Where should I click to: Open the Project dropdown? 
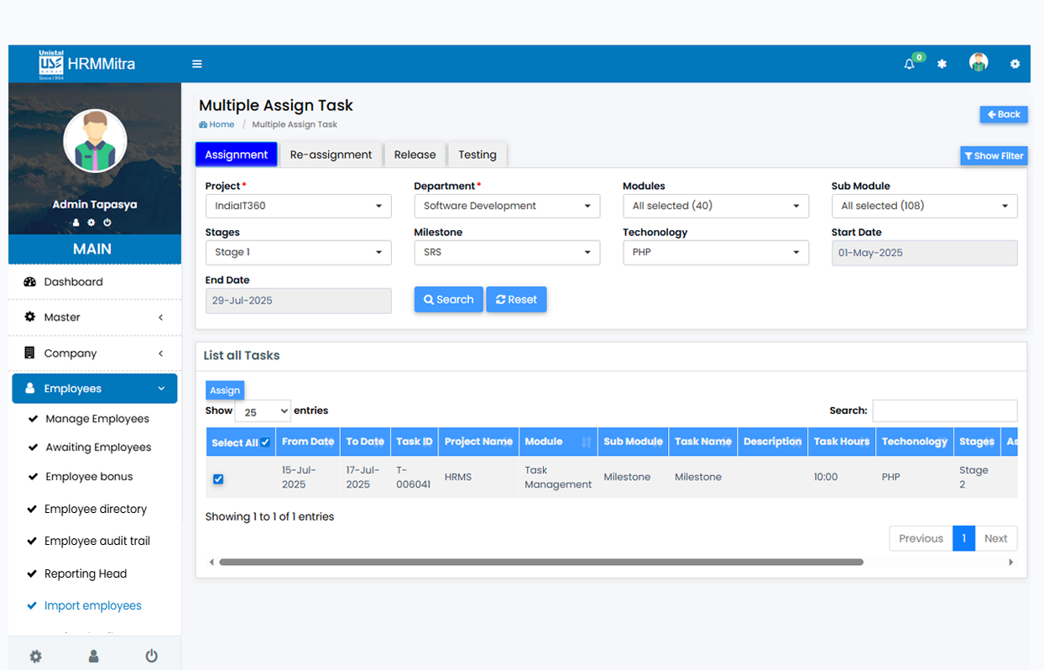(298, 206)
